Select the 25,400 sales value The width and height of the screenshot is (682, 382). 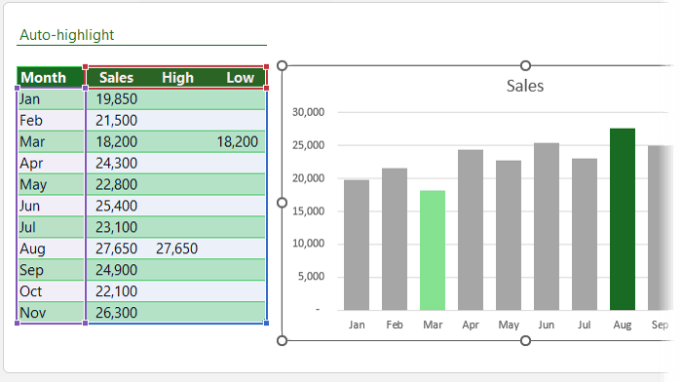(x=117, y=206)
